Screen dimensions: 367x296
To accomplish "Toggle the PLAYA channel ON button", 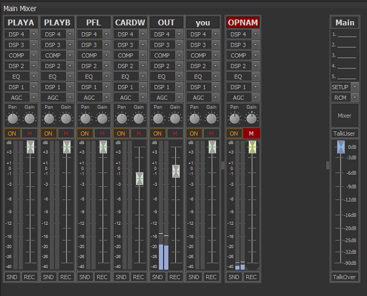I will [x=12, y=134].
